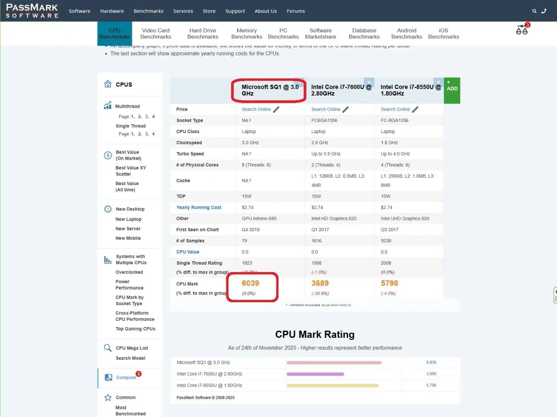The image size is (557, 417).
Task: Click the search magnifier icon in header
Action: [534, 11]
